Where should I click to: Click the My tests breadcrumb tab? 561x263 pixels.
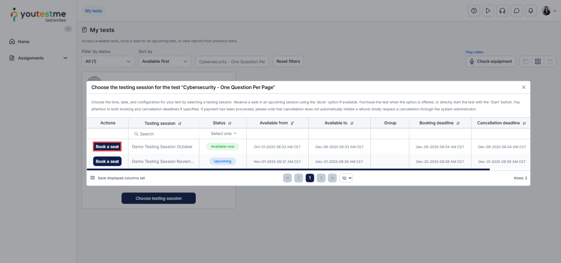point(94,11)
